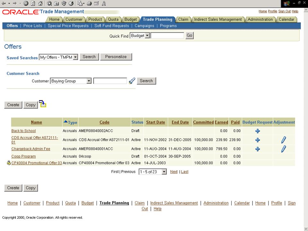Select the Claim tab
The width and height of the screenshot is (308, 231).
pos(183,19)
